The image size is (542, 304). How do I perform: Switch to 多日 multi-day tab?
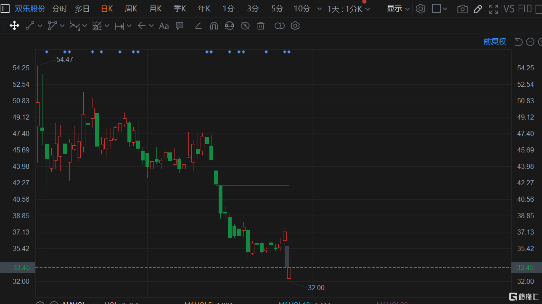(82, 9)
